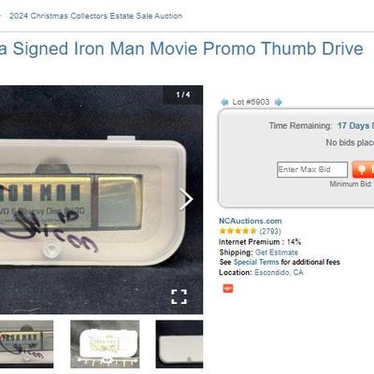
Task: Open Special Terms link
Action: [x=256, y=262]
